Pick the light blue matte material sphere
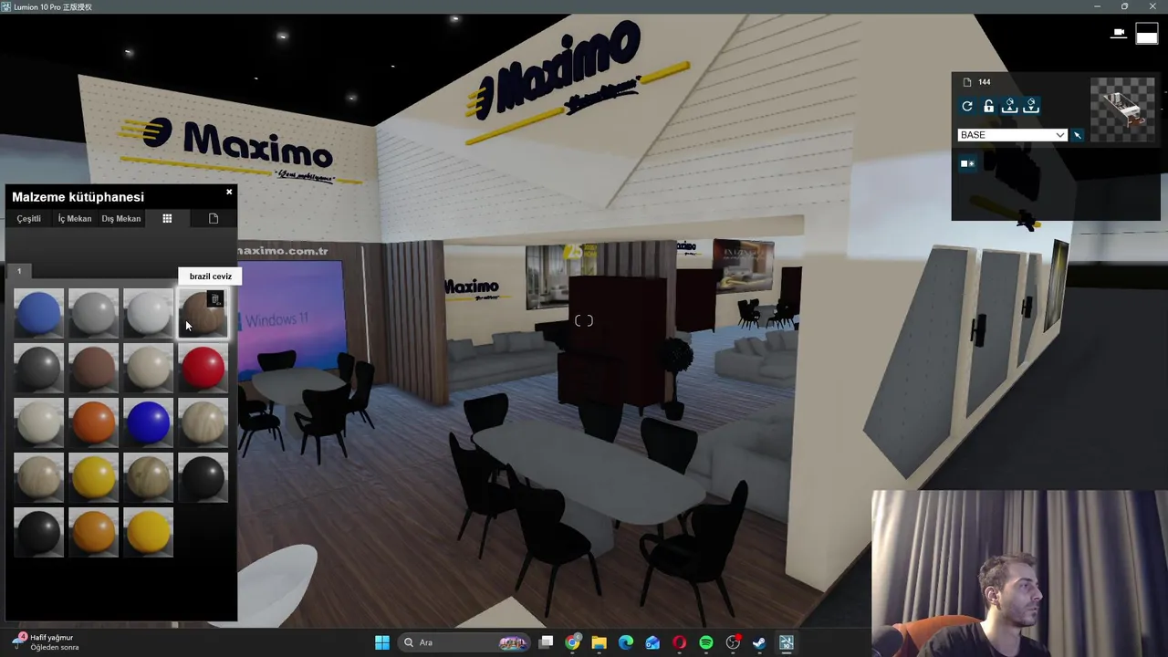 pyautogui.click(x=38, y=313)
